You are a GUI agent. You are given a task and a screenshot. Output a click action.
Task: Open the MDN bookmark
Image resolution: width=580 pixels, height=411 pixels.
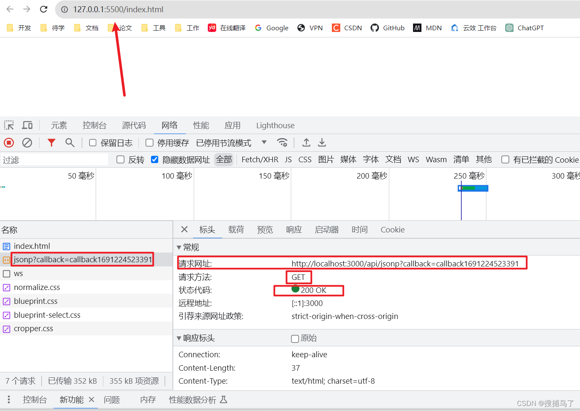(427, 28)
